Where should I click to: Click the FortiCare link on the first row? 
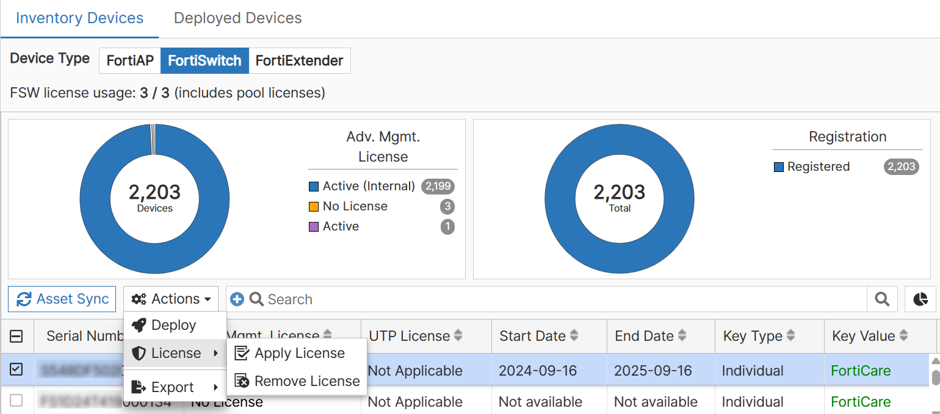point(861,369)
